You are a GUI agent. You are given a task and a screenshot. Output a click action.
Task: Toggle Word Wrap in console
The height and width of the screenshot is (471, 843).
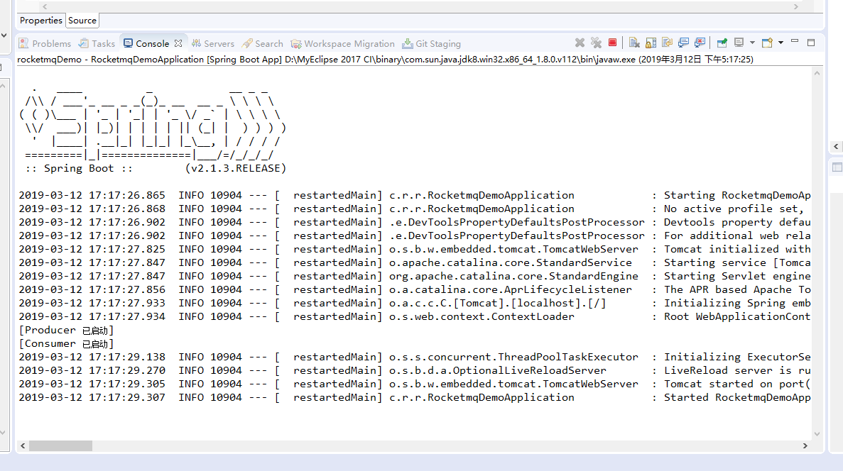click(667, 43)
